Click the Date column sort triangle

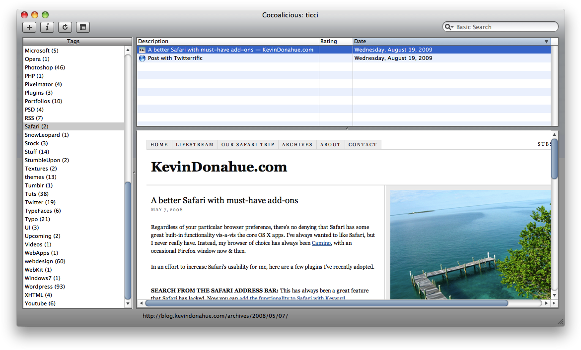pyautogui.click(x=546, y=41)
